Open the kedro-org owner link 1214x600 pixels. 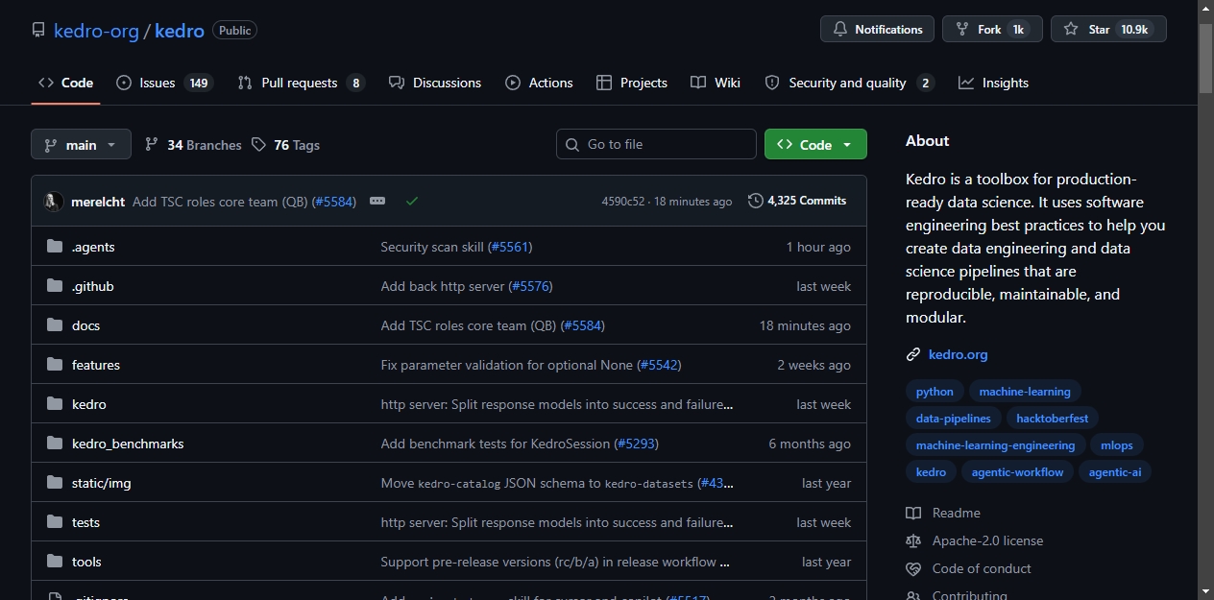[96, 31]
